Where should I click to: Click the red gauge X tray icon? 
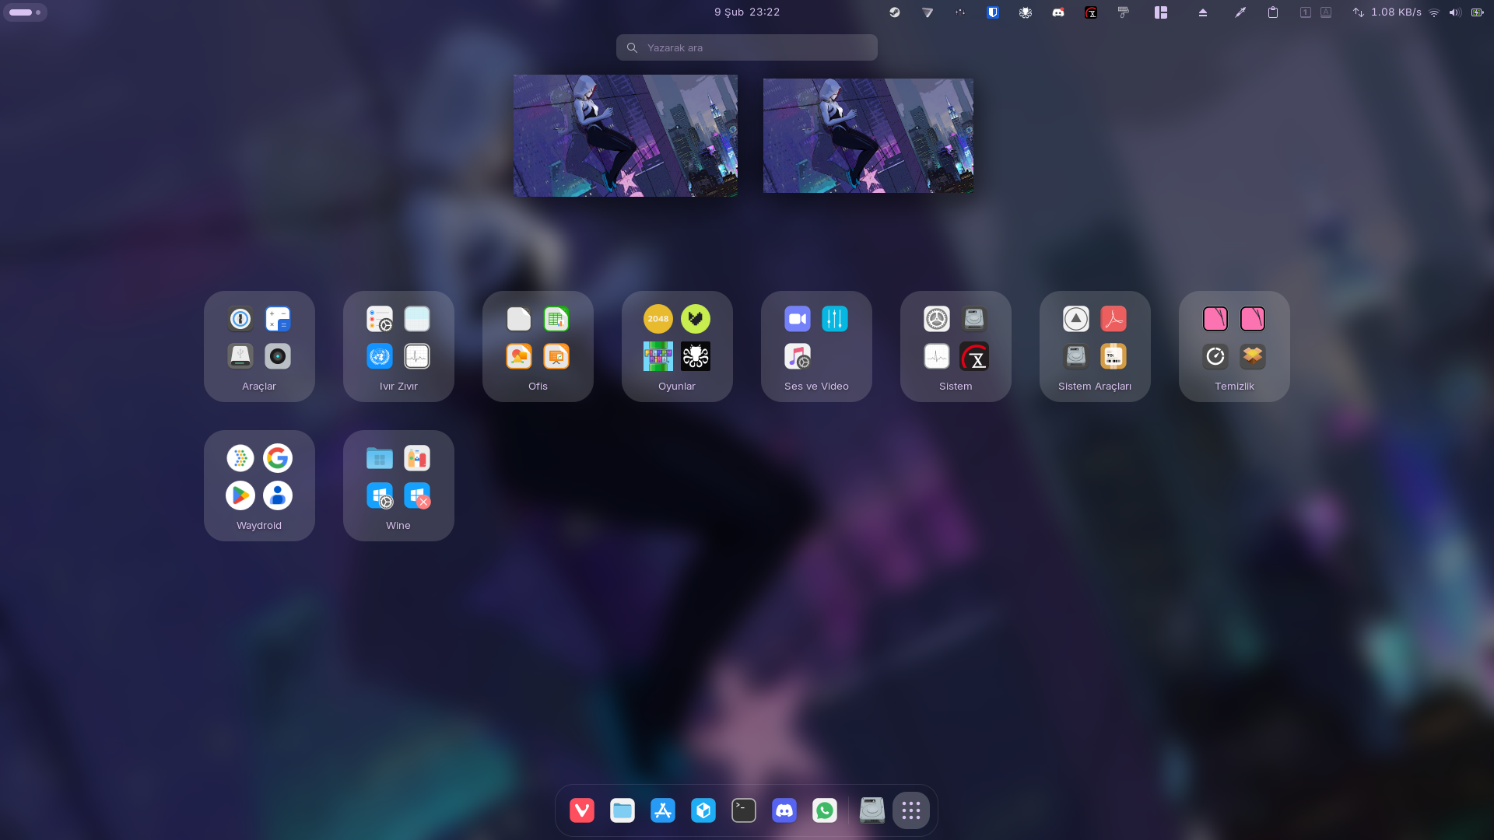pyautogui.click(x=1091, y=12)
